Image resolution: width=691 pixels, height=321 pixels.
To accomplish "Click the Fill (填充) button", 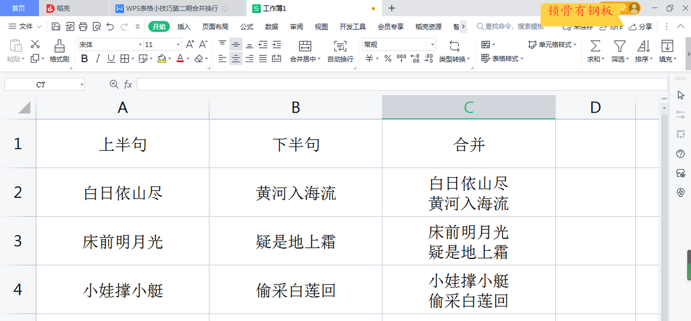I will (x=667, y=51).
